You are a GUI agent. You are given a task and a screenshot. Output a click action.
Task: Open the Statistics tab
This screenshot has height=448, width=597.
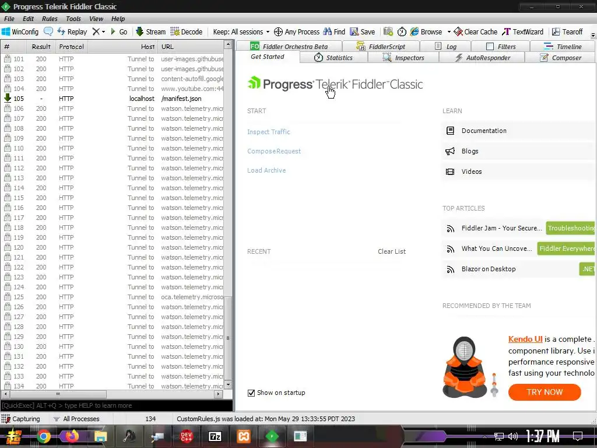click(x=333, y=58)
